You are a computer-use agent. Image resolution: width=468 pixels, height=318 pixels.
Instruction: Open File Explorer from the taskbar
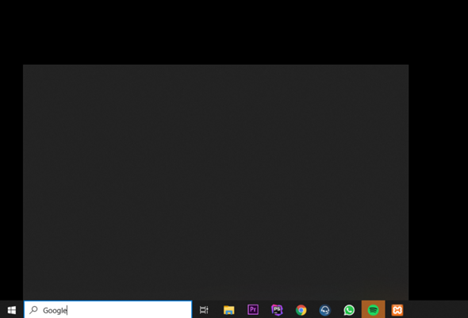click(229, 310)
